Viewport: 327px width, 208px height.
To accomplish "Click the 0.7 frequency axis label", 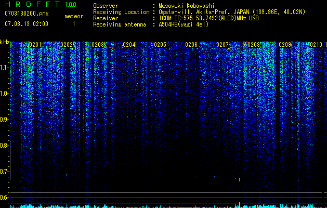I will tap(4, 172).
